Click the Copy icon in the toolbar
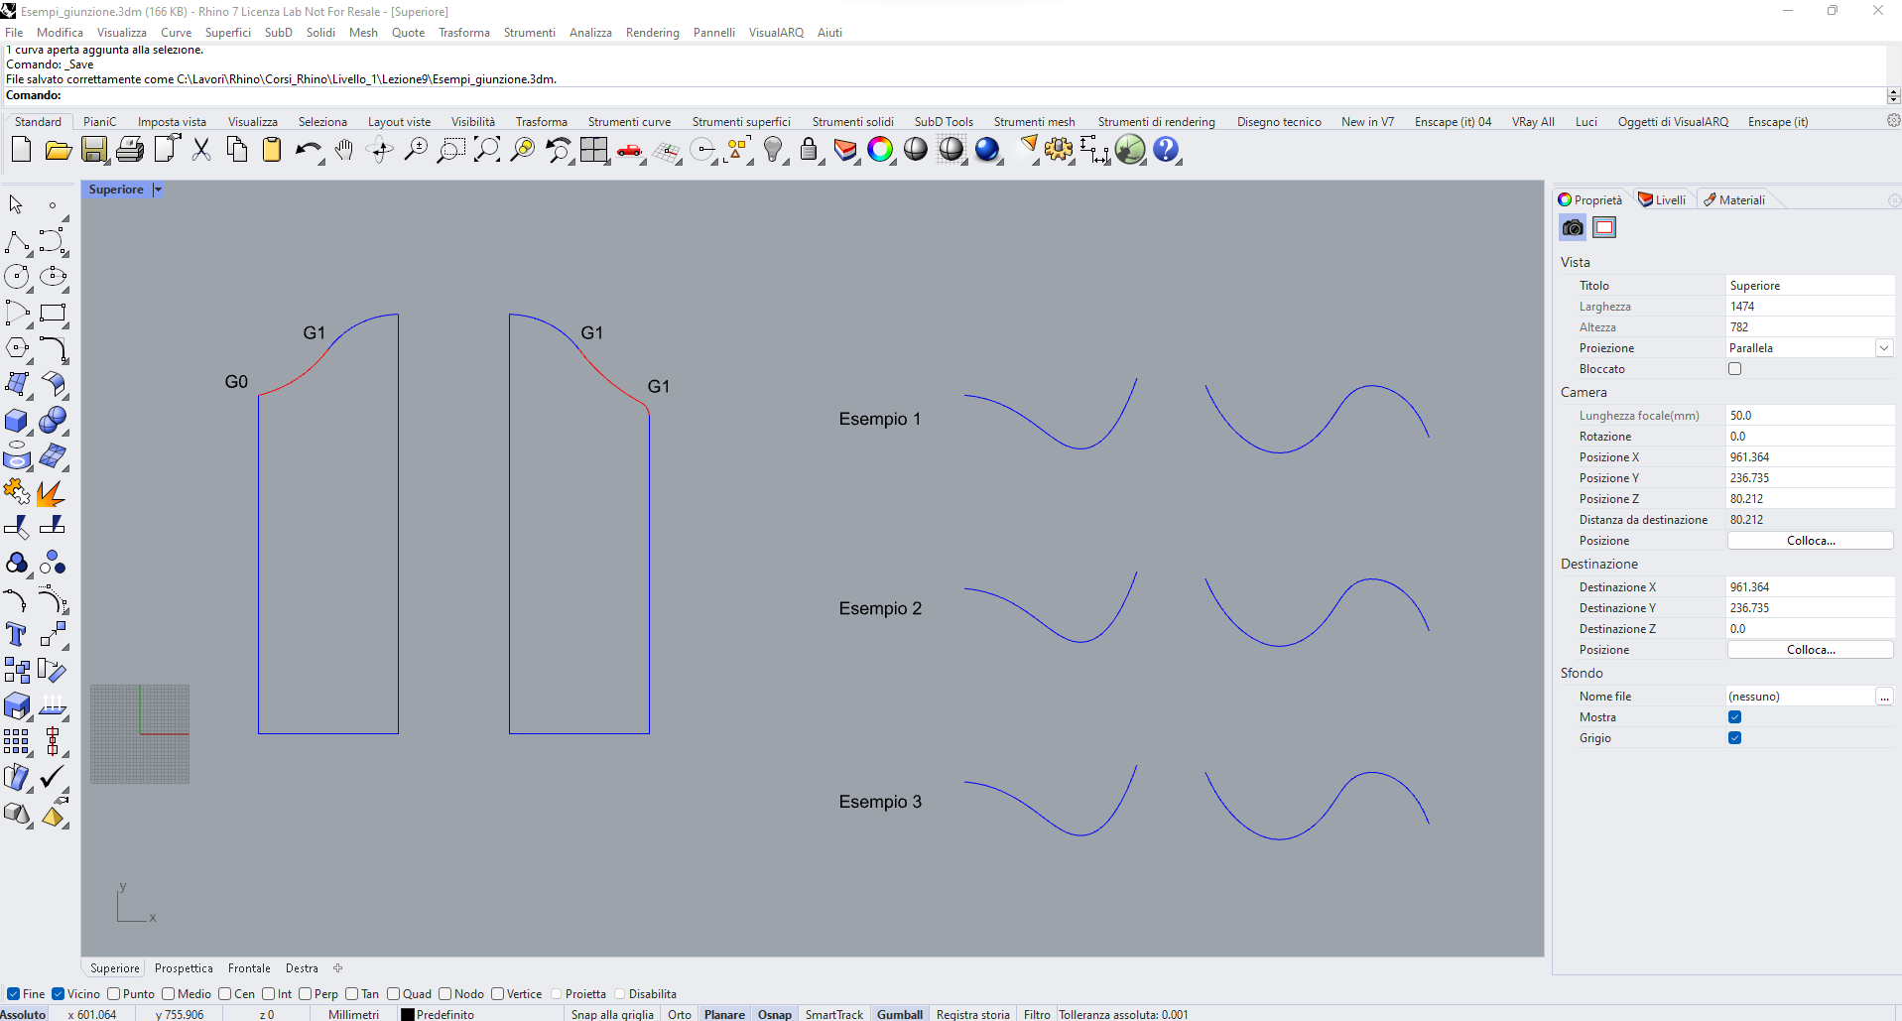Viewport: 1902px width, 1021px height. tap(237, 150)
